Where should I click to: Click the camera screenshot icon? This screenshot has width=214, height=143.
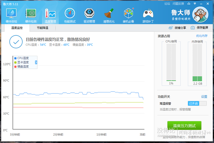pos(193,28)
